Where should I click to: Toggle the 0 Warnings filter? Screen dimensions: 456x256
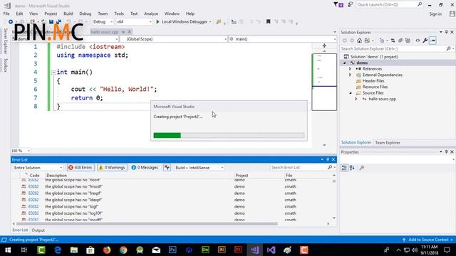tap(112, 168)
